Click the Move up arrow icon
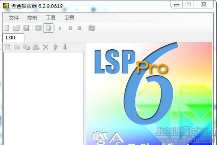Screen dimensions: 217x145 (x=55, y=47)
